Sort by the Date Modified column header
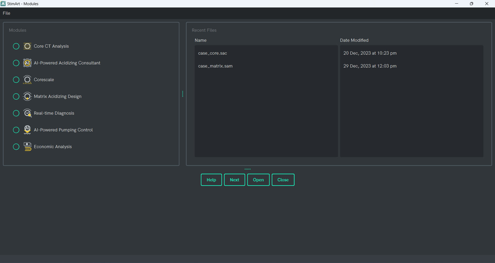 point(354,40)
